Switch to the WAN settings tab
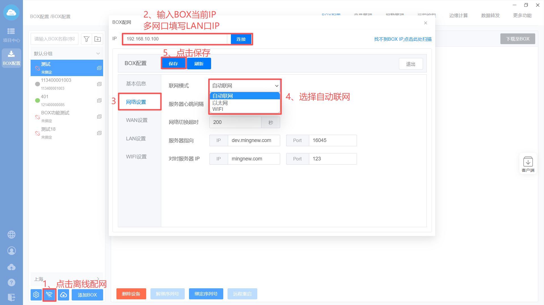Image resolution: width=544 pixels, height=305 pixels. (137, 120)
